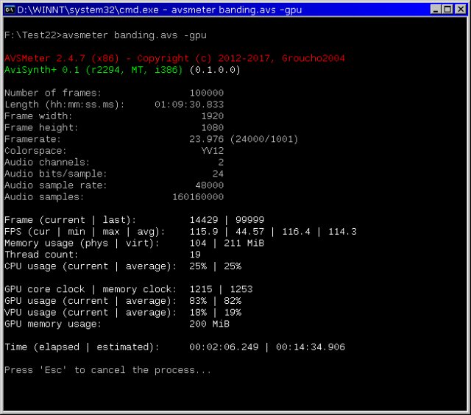Click the GPU core clock value '1215'
This screenshot has width=471, height=415.
pos(201,289)
